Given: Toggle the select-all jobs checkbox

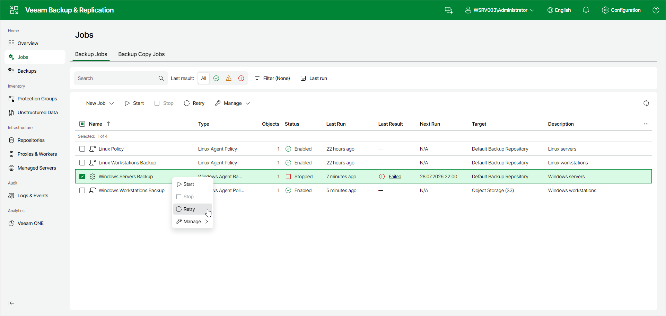Looking at the screenshot, I should click(82, 124).
